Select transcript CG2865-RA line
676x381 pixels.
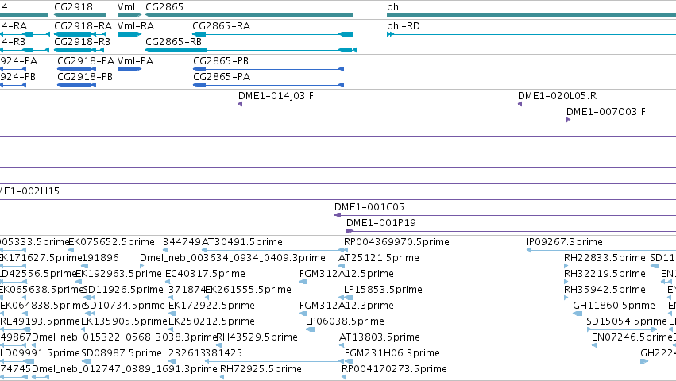click(273, 34)
